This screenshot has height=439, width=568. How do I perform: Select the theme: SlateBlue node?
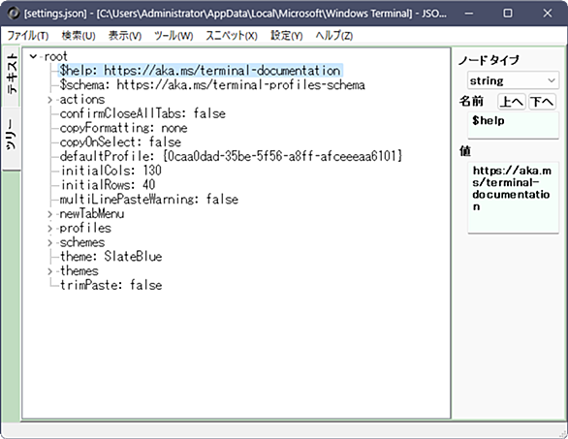coord(110,257)
